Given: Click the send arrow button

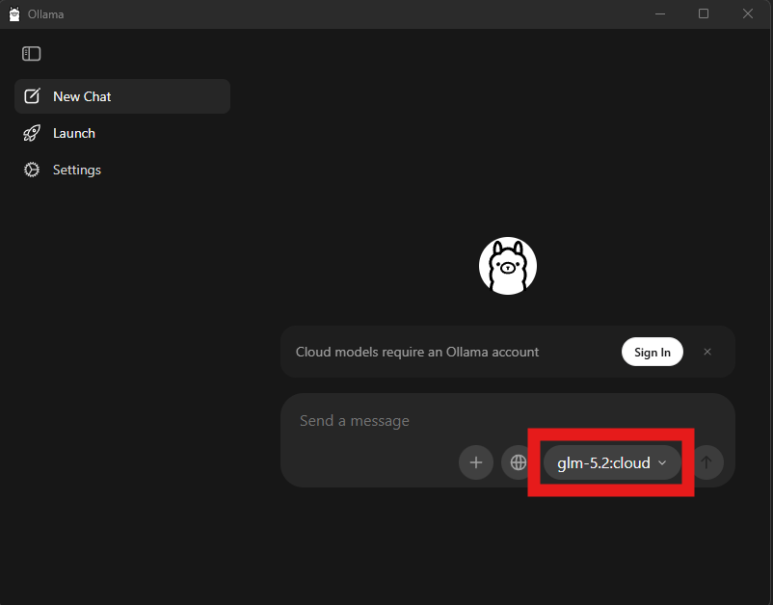Looking at the screenshot, I should [x=706, y=462].
